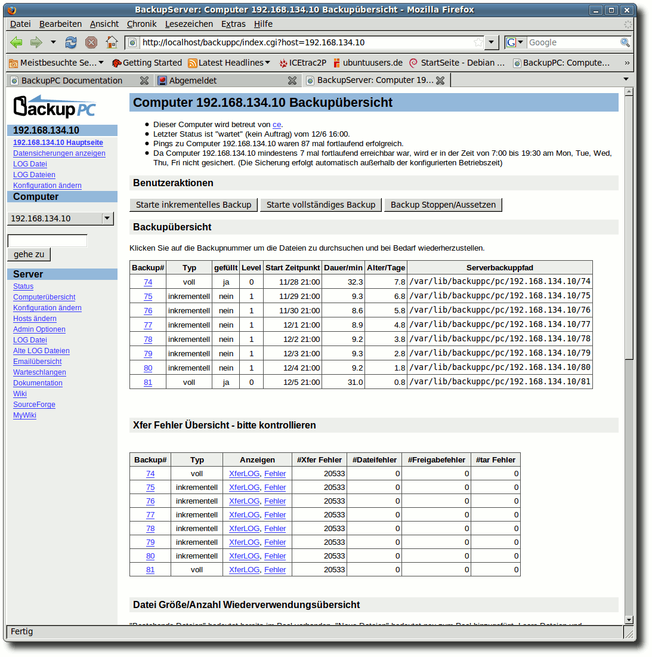Open the Bearbeiten menu
The height and width of the screenshot is (657, 652).
(x=60, y=24)
